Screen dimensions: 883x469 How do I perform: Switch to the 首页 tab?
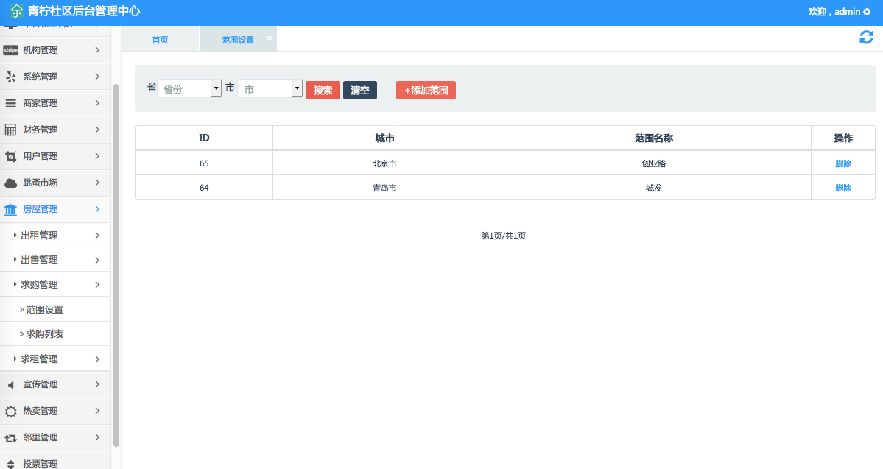pyautogui.click(x=160, y=40)
